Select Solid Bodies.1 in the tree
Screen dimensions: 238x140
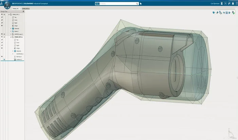(19, 54)
